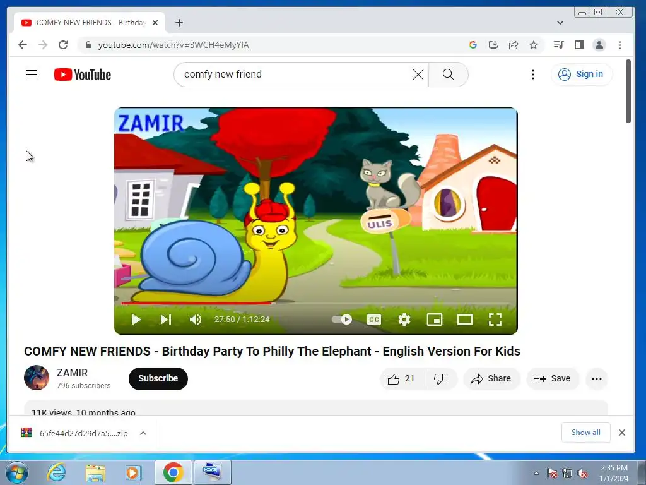Click the magnifier search button

[449, 75]
